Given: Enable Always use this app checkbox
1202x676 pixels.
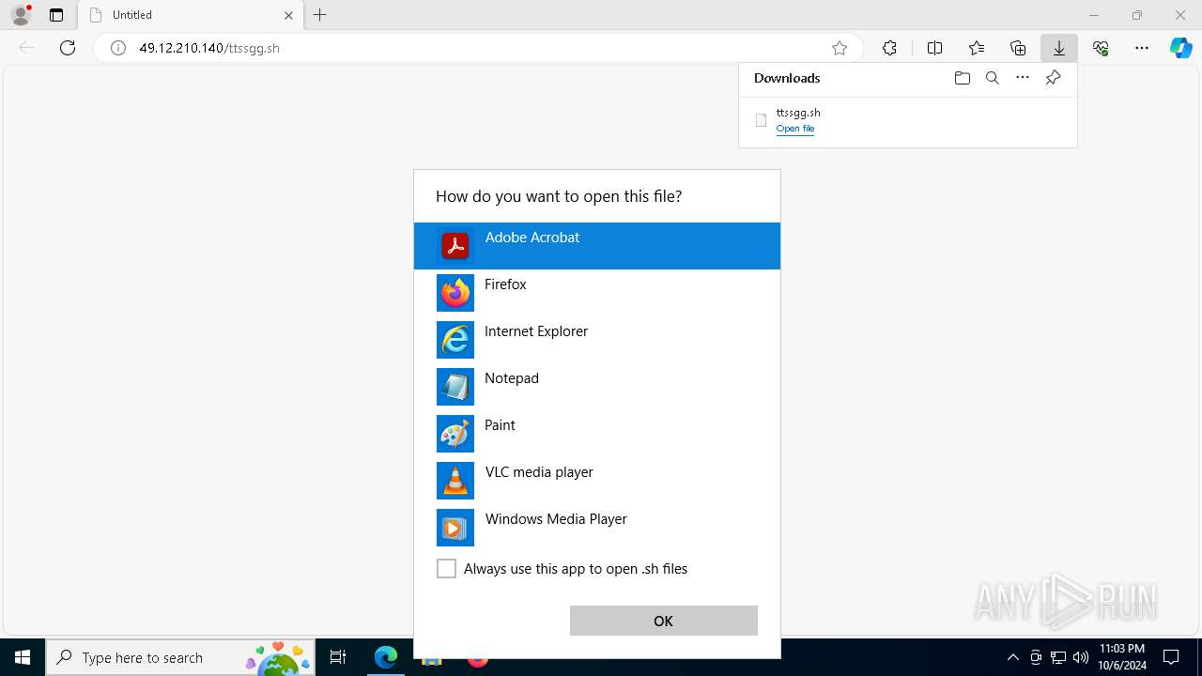Looking at the screenshot, I should tap(446, 569).
